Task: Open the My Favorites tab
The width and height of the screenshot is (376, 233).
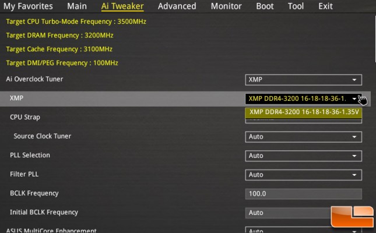Action: click(28, 6)
